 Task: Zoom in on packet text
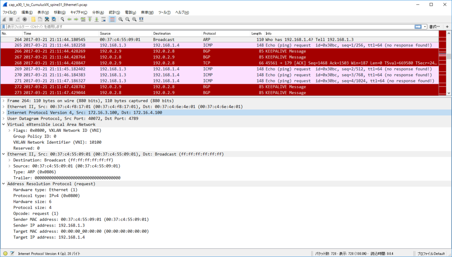[121, 19]
